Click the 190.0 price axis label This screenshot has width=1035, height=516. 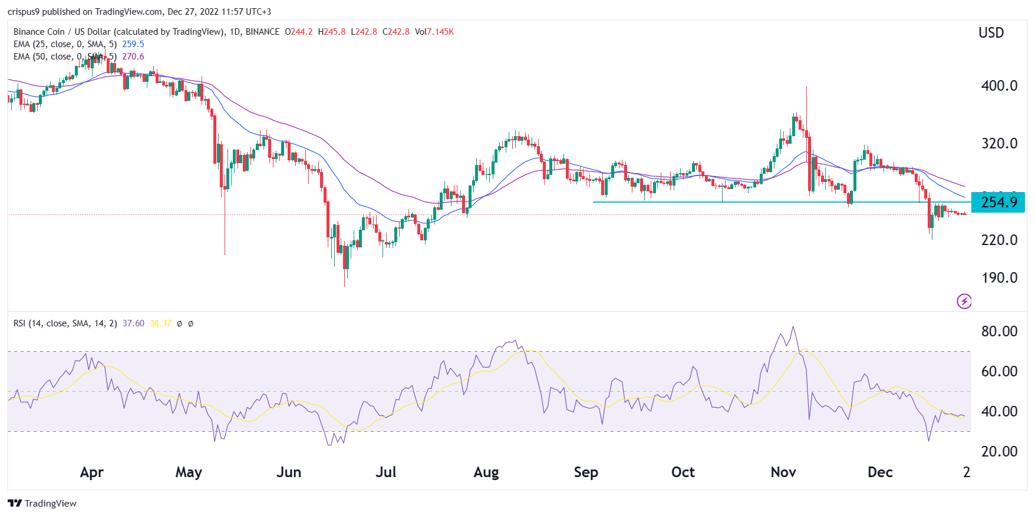(x=999, y=277)
